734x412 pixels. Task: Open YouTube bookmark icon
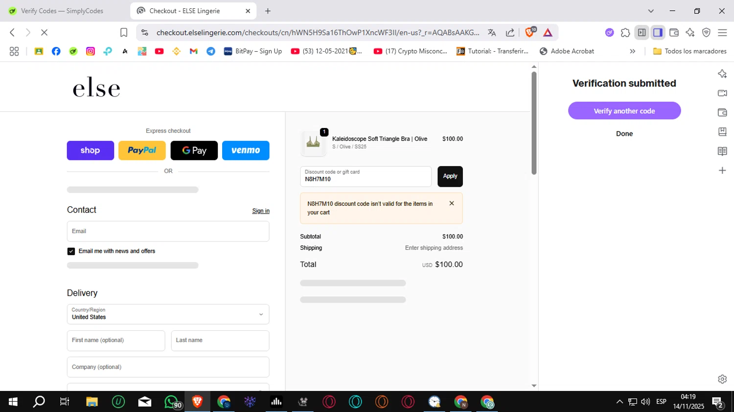(159, 51)
